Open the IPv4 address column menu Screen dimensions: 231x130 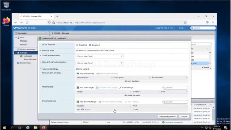187,78
